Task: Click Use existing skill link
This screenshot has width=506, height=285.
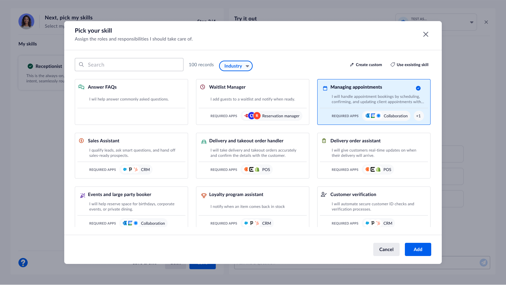Action: click(409, 65)
